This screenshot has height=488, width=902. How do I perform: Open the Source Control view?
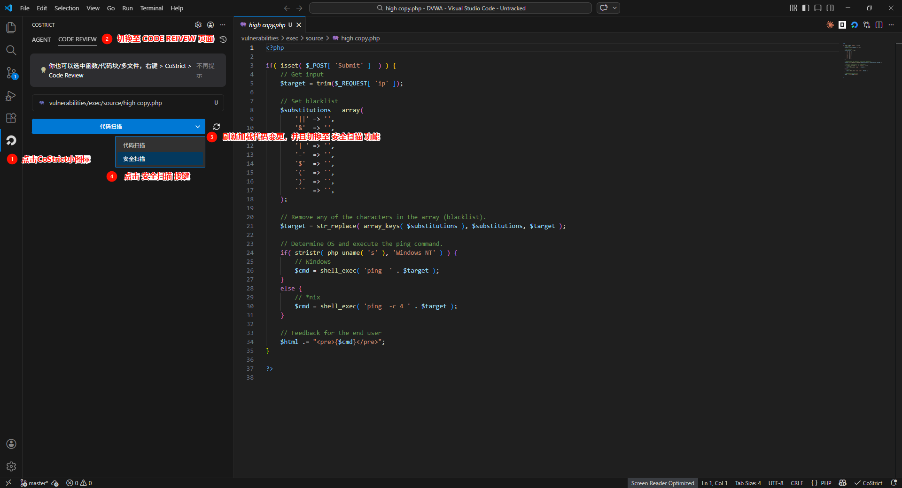(x=11, y=73)
